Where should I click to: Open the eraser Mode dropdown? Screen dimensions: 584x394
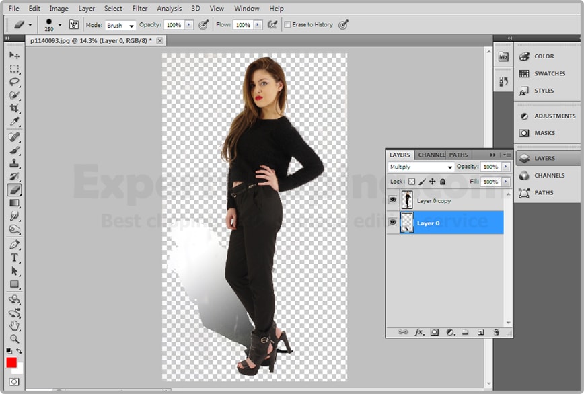tap(120, 25)
